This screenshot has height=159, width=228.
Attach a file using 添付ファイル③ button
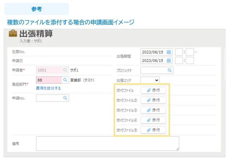(x=153, y=110)
